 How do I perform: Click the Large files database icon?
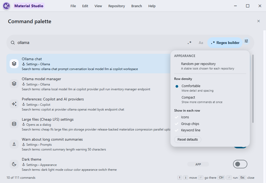14,124
